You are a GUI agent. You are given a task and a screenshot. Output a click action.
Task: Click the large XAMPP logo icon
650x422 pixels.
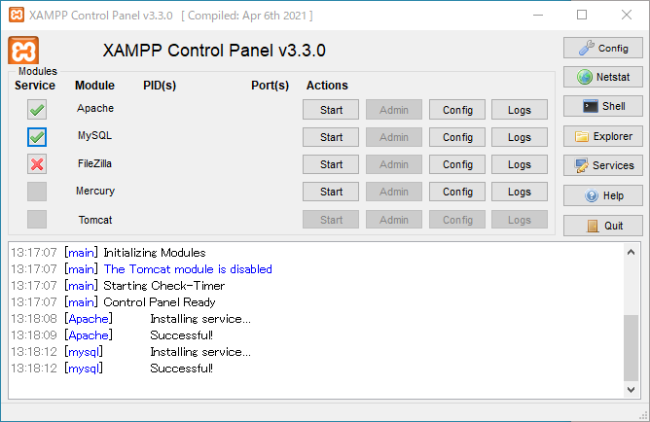point(23,51)
